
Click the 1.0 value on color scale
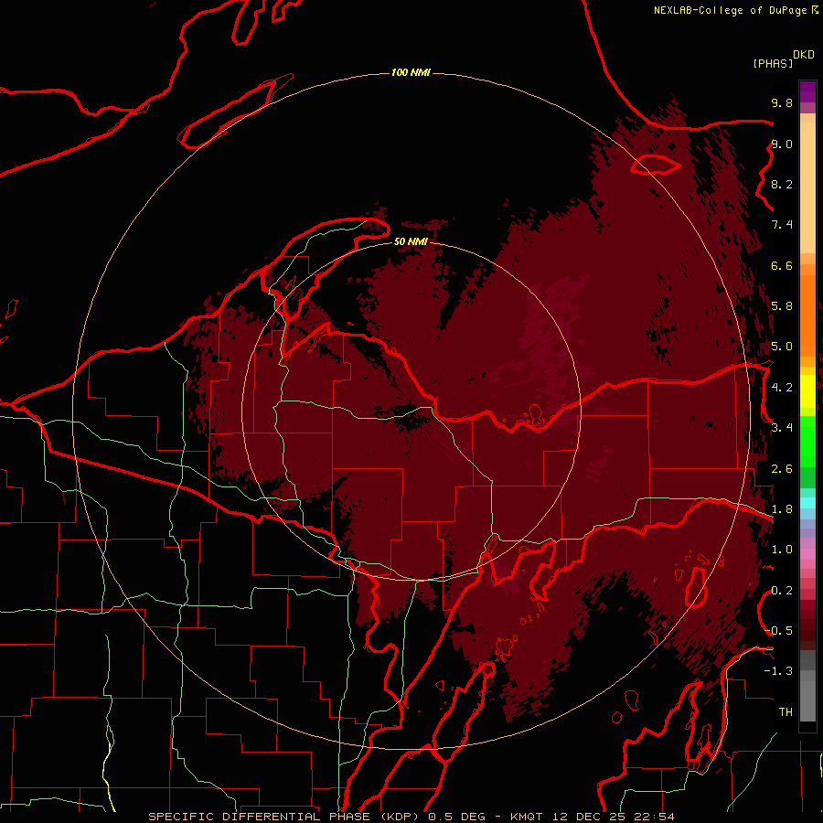pyautogui.click(x=782, y=550)
